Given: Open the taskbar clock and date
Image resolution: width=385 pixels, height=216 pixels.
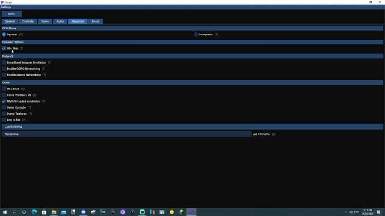Looking at the screenshot, I should (x=368, y=212).
